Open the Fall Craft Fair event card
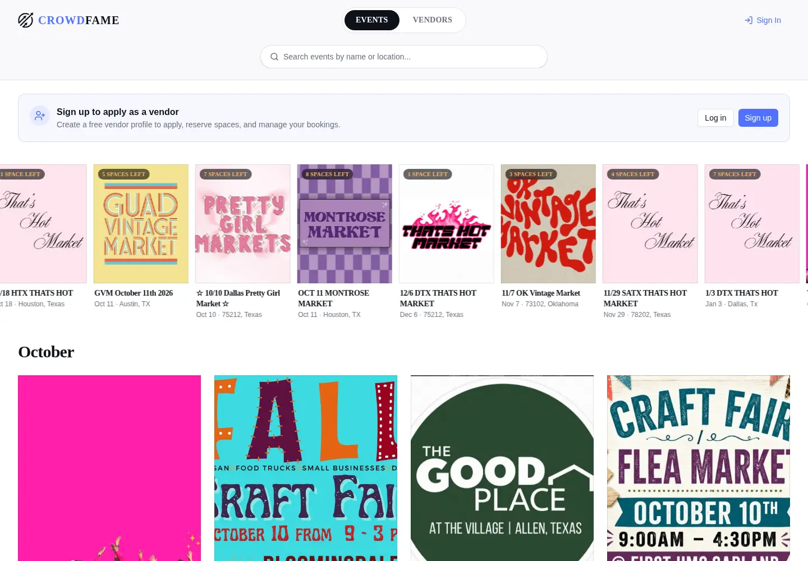The width and height of the screenshot is (808, 561). [x=306, y=468]
